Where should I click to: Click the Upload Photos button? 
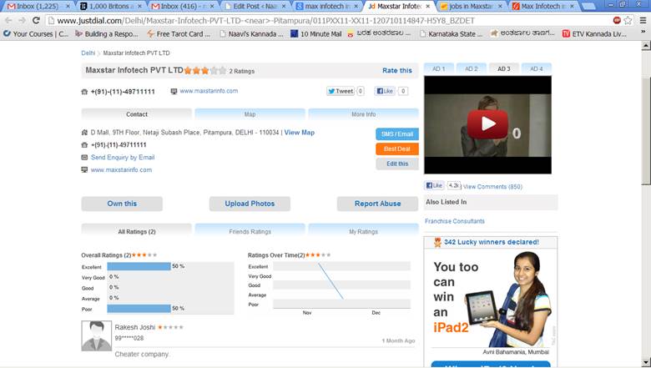tap(250, 204)
